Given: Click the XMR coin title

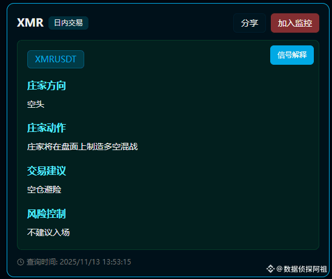Looking at the screenshot, I should (30, 22).
